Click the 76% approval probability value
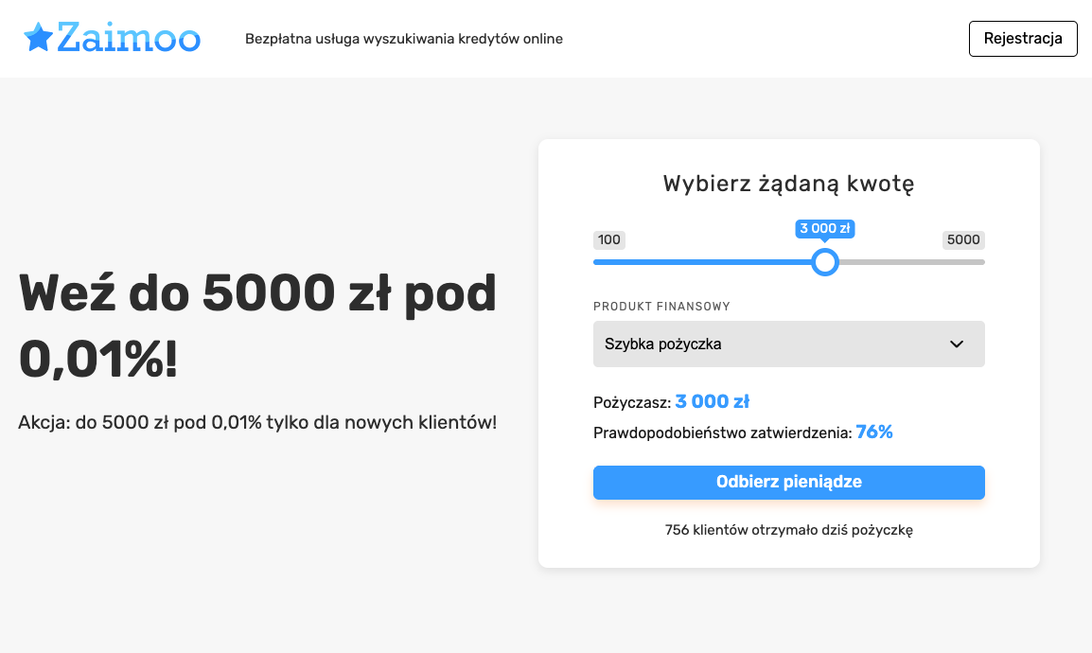 point(874,432)
